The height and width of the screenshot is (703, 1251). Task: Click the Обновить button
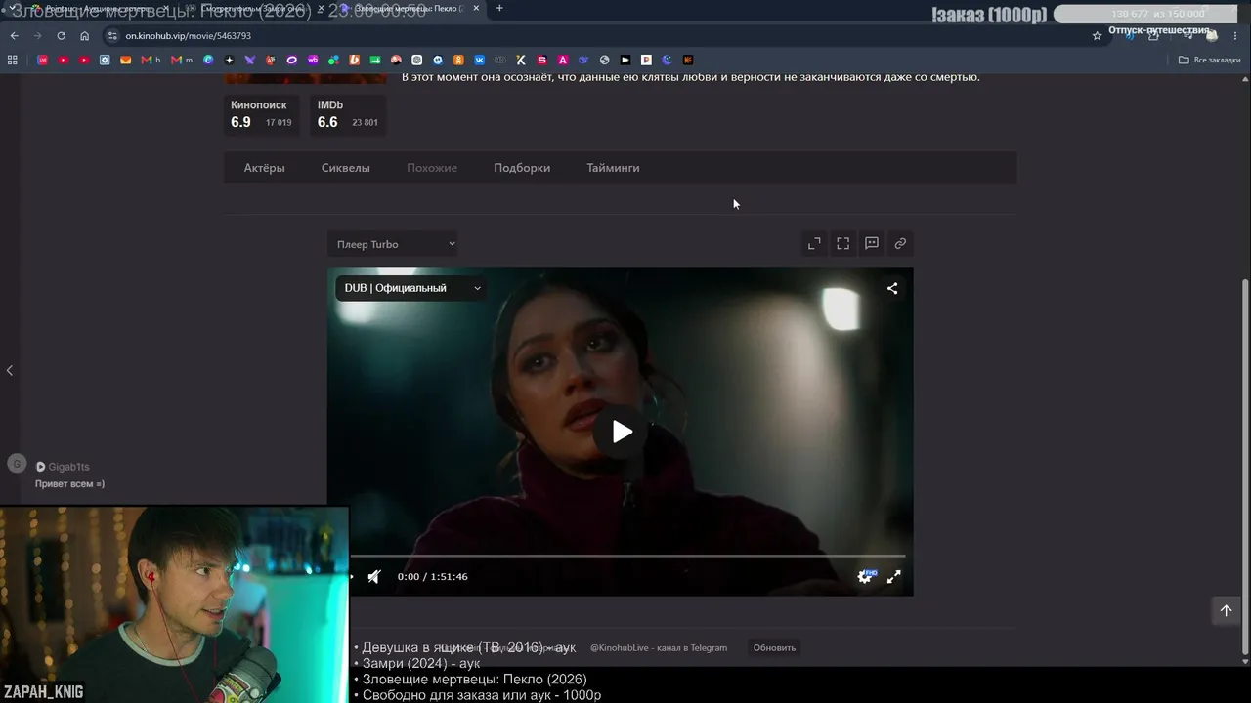774,647
